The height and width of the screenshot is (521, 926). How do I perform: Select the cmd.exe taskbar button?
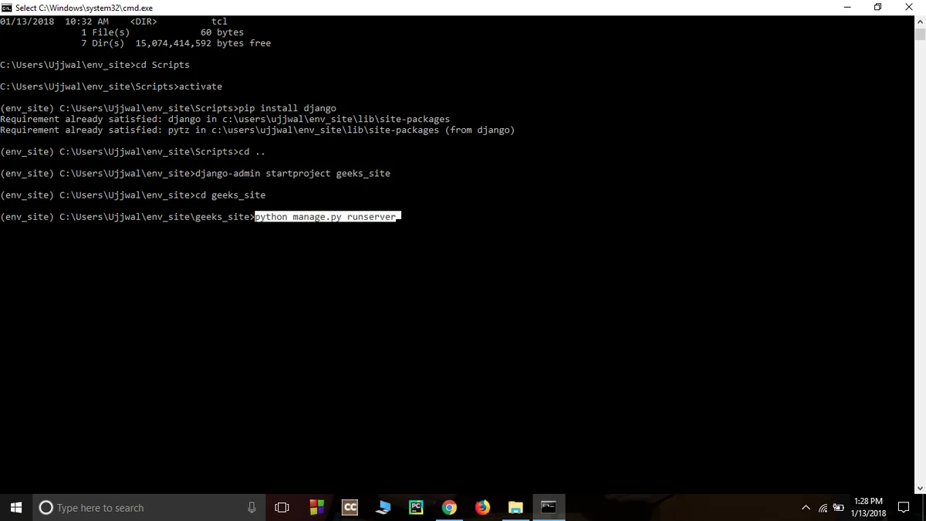click(549, 507)
